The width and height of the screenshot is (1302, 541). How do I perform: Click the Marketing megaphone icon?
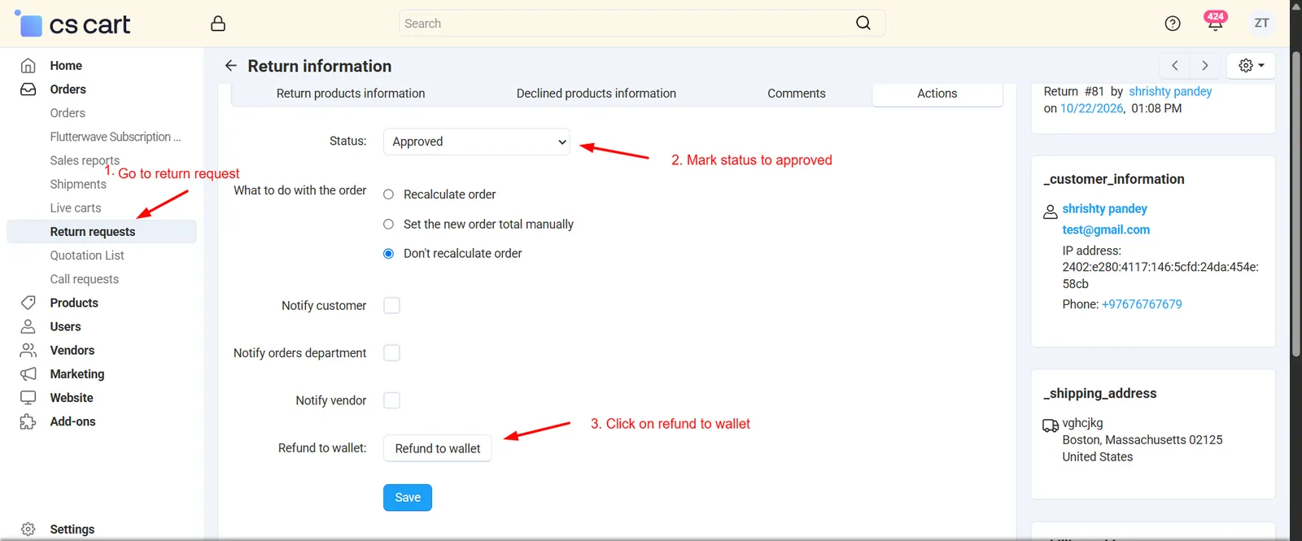tap(28, 373)
